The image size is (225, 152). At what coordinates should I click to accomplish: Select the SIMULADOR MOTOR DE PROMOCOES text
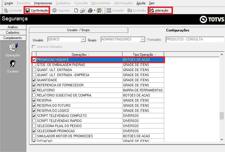[x=65, y=136]
